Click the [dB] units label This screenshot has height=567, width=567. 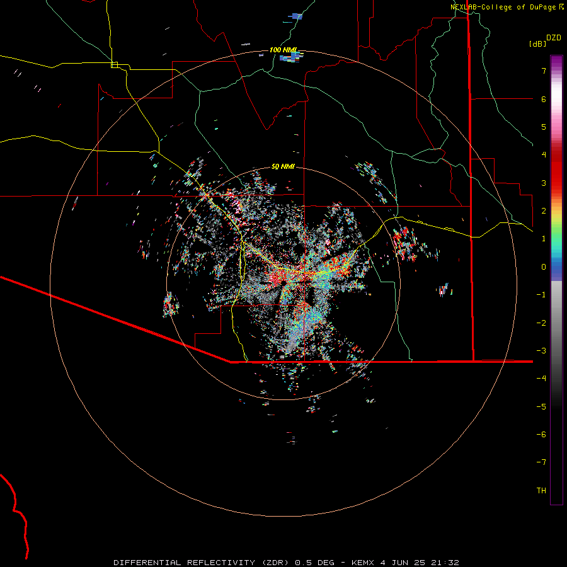(537, 44)
